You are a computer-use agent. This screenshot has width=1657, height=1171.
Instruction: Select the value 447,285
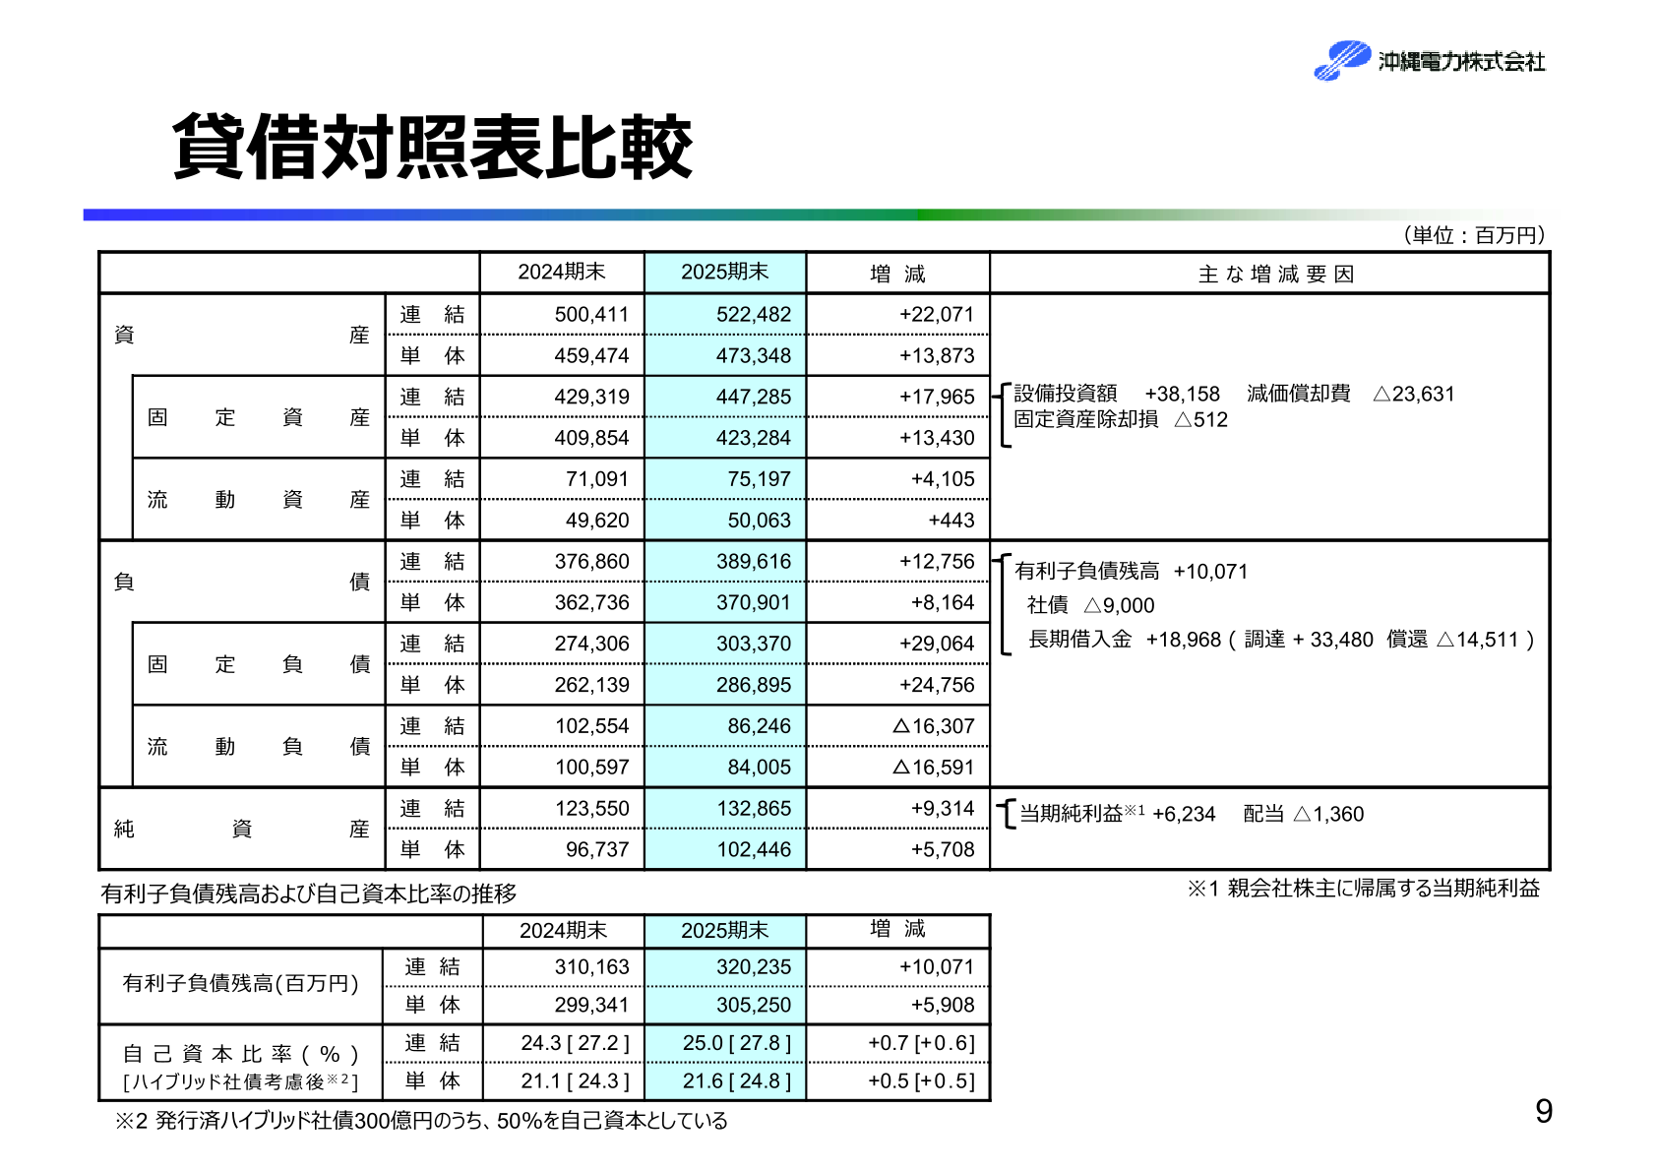[x=754, y=397]
